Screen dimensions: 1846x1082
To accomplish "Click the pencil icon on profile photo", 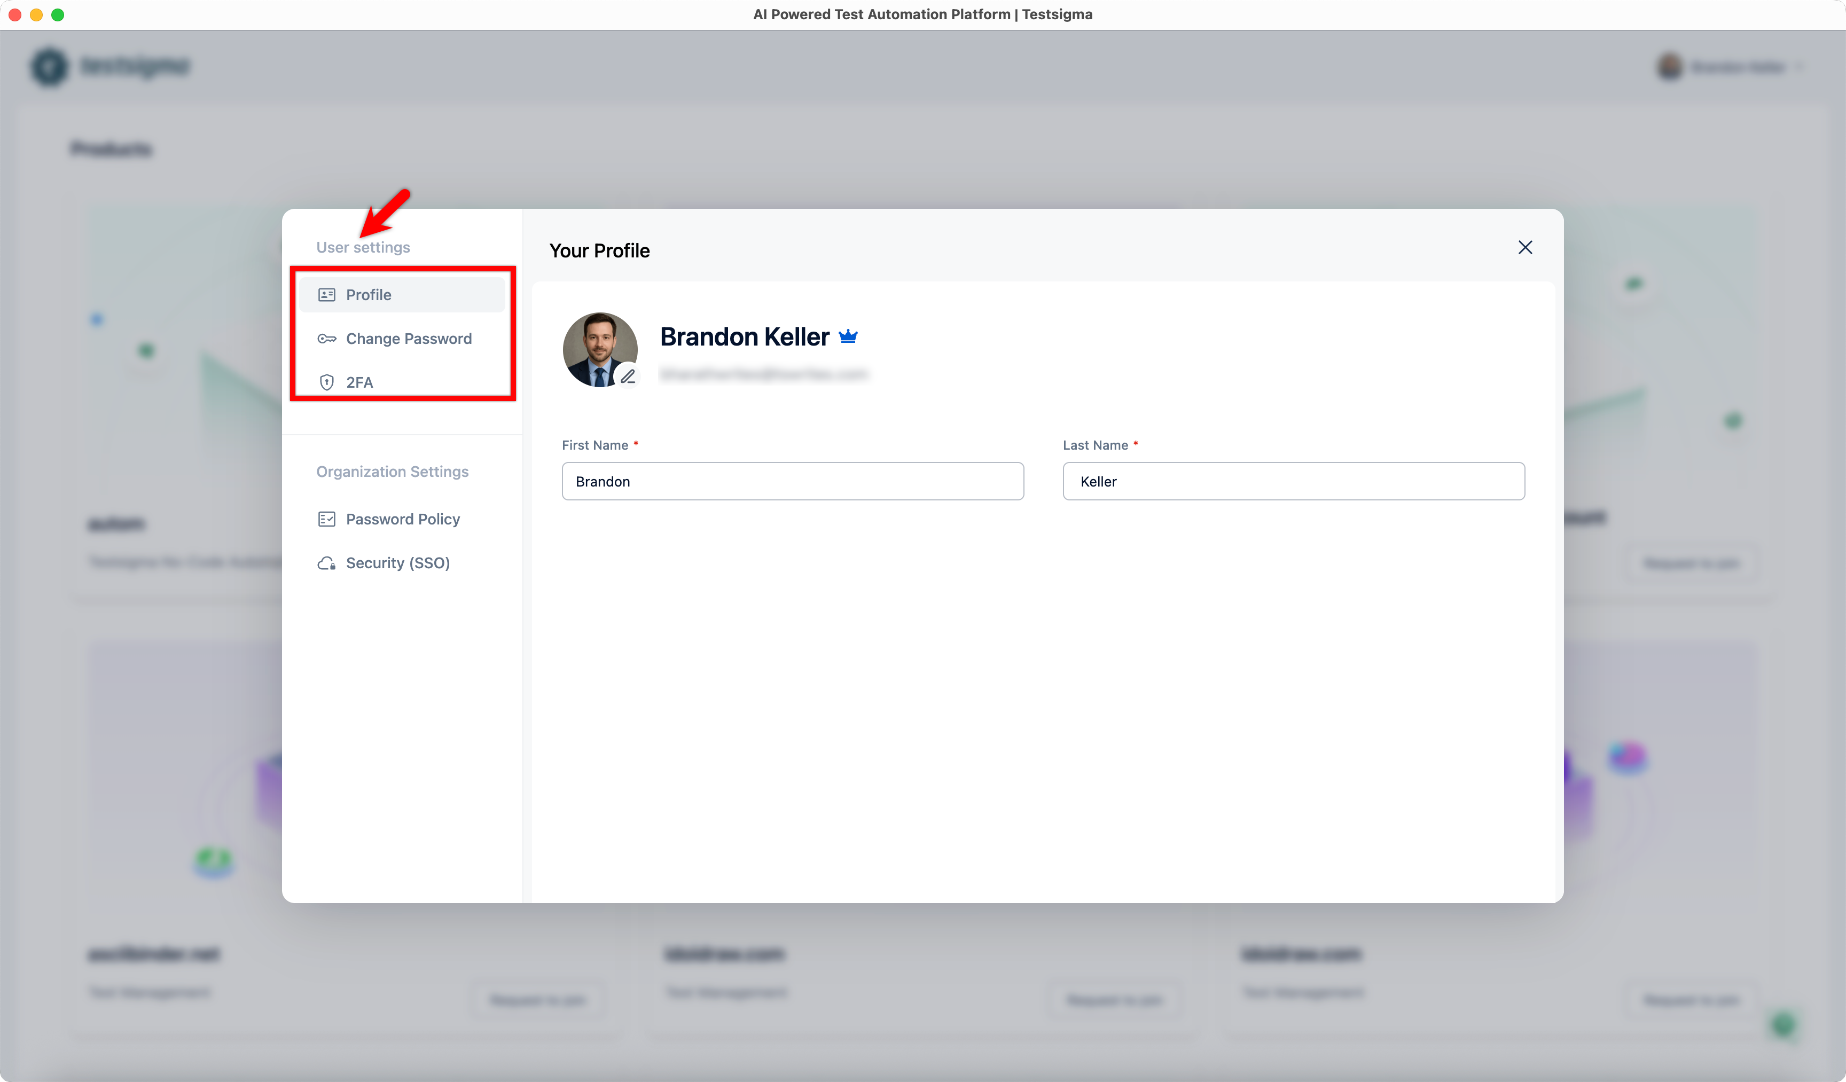I will [x=628, y=377].
